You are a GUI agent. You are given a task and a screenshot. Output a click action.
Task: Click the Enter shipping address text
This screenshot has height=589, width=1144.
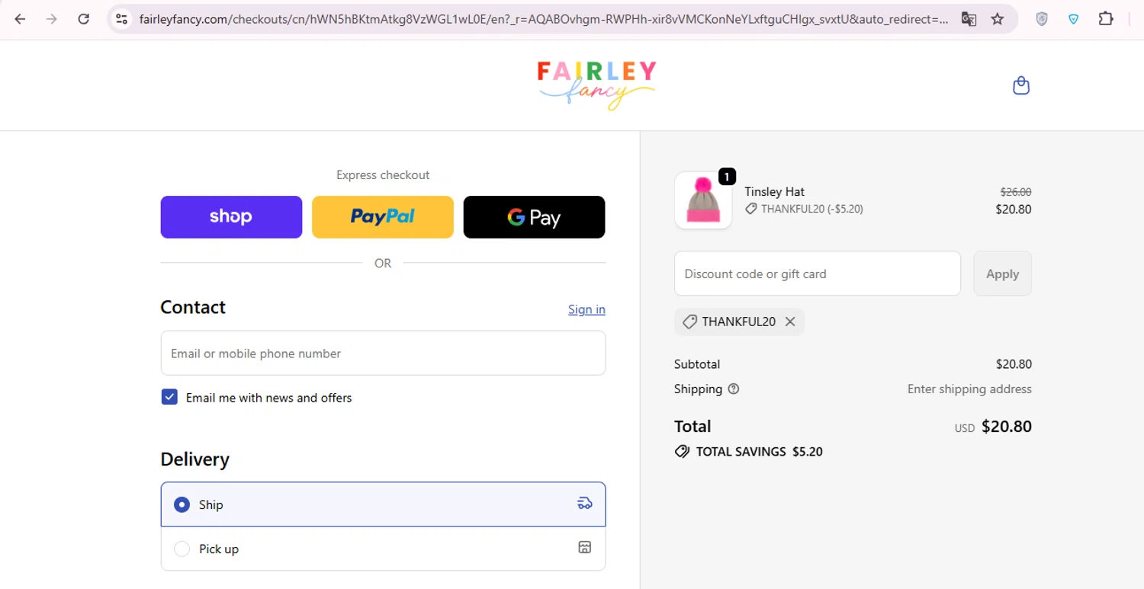coord(969,389)
